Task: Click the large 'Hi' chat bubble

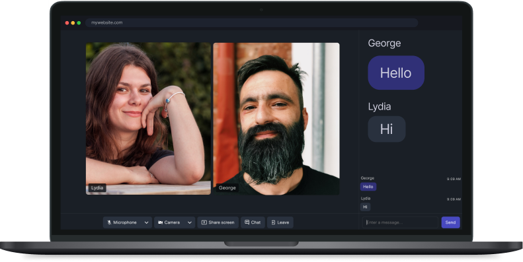Action: [x=387, y=129]
